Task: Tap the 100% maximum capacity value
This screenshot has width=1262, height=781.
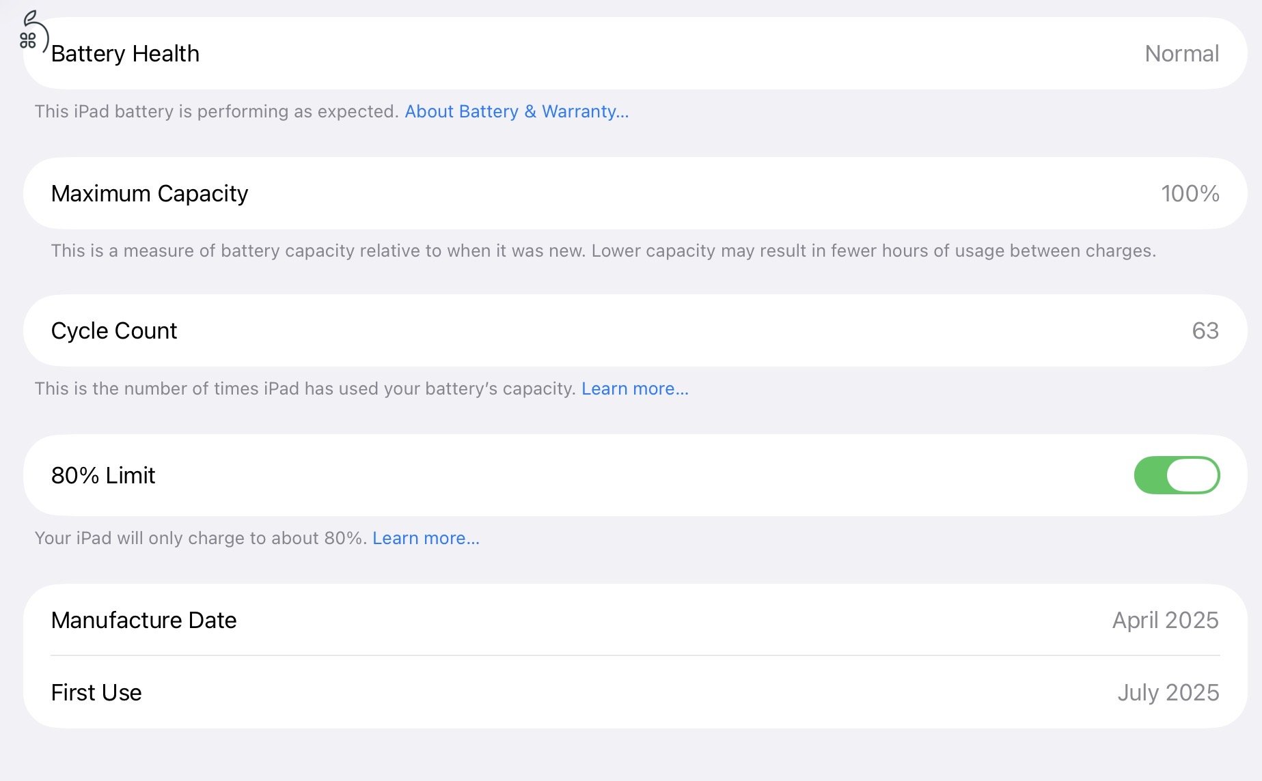Action: (x=1190, y=193)
